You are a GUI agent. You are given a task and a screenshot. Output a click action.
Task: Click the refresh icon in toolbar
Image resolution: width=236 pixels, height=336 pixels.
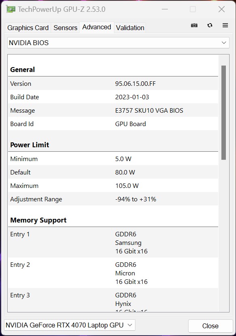click(210, 25)
